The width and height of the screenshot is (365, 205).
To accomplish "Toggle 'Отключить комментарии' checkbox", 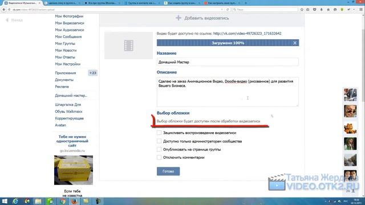I will point(159,157).
